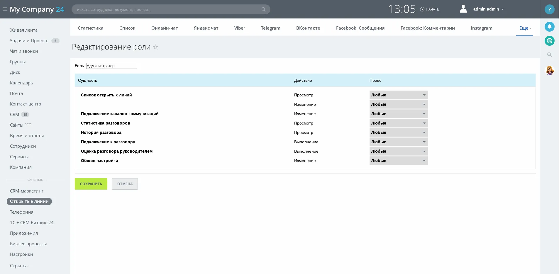The width and height of the screenshot is (559, 274).
Task: Open rights dropdown for Подключение к разговору
Action: click(x=398, y=142)
